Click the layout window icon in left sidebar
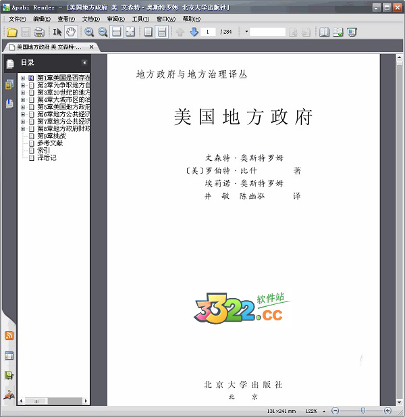The height and width of the screenshot is (417, 405). point(9,355)
